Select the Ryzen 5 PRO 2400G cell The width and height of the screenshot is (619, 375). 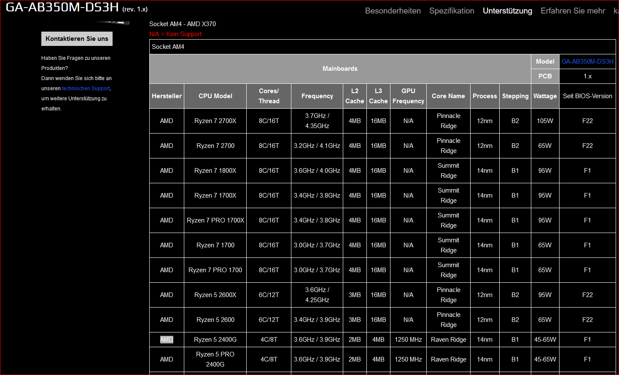click(215, 359)
